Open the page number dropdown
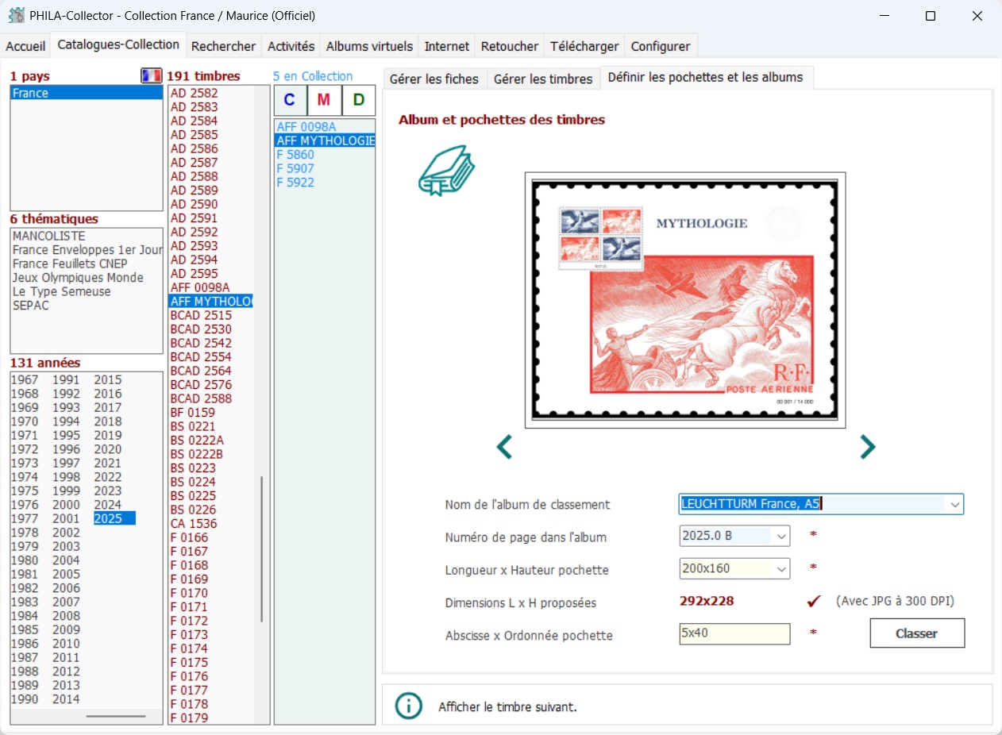This screenshot has width=1002, height=735. [x=781, y=537]
